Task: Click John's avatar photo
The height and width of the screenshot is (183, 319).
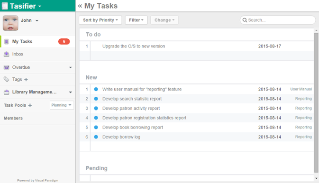Action: tap(10, 23)
